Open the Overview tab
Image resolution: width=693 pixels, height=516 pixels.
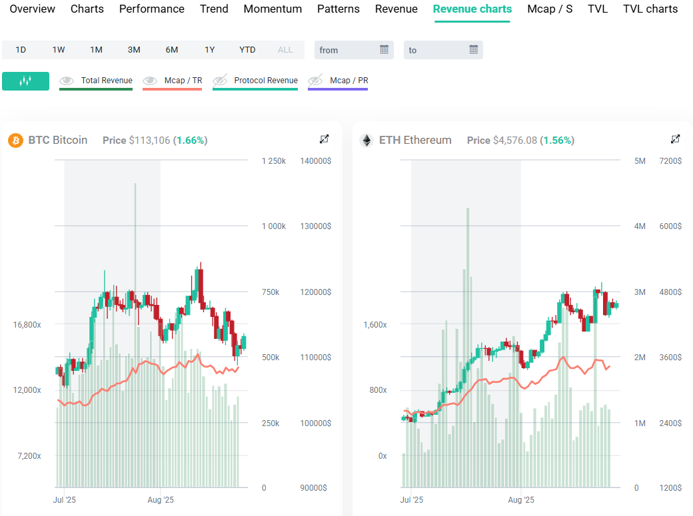coord(32,9)
